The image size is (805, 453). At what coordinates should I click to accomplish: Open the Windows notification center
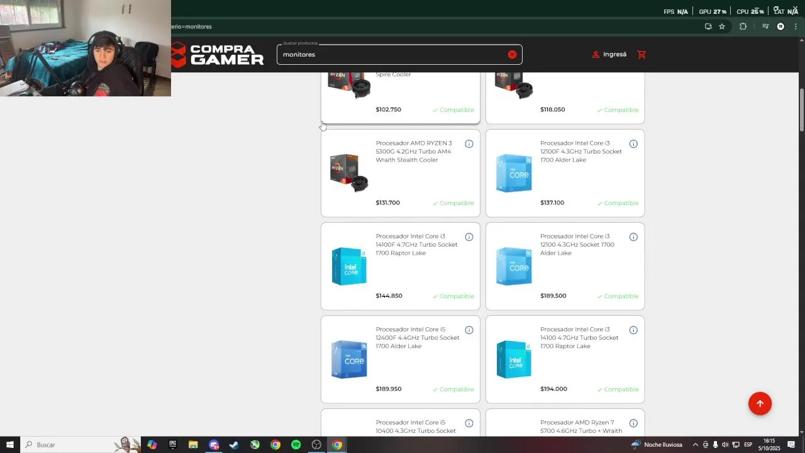(x=791, y=445)
